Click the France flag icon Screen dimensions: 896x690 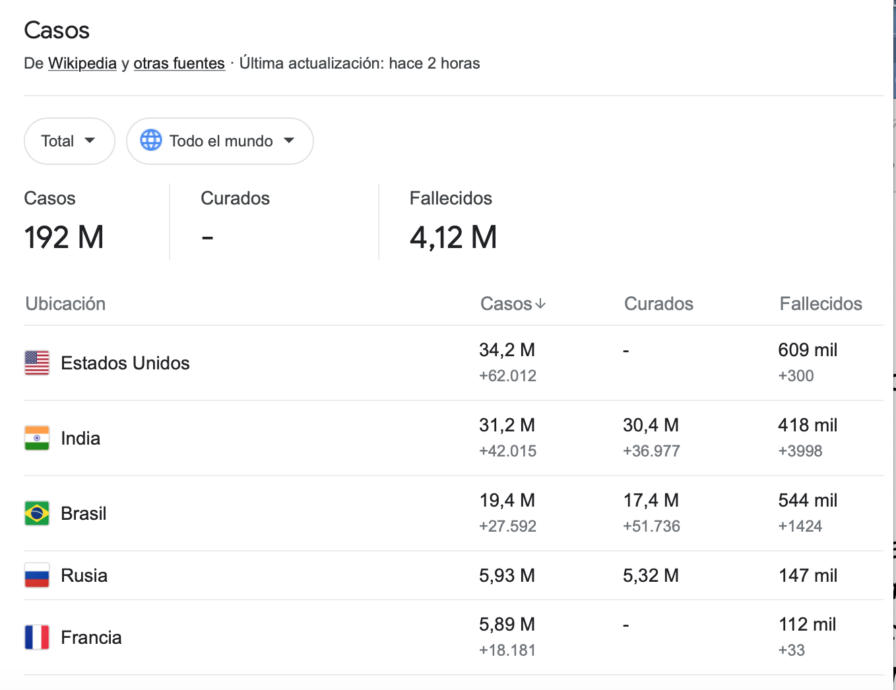point(37,637)
